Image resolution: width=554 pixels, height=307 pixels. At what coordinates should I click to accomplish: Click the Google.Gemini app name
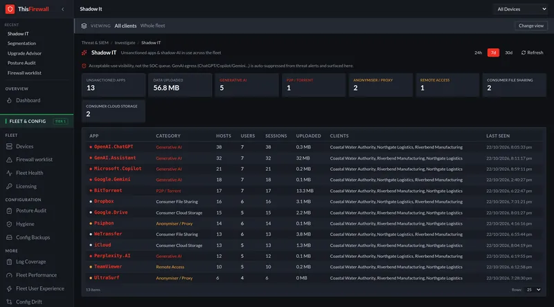112,180
